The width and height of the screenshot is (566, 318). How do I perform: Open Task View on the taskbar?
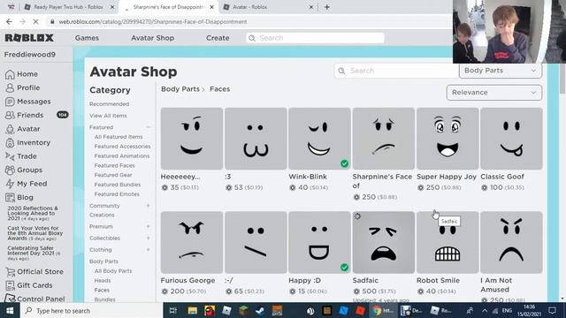pyautogui.click(x=173, y=310)
